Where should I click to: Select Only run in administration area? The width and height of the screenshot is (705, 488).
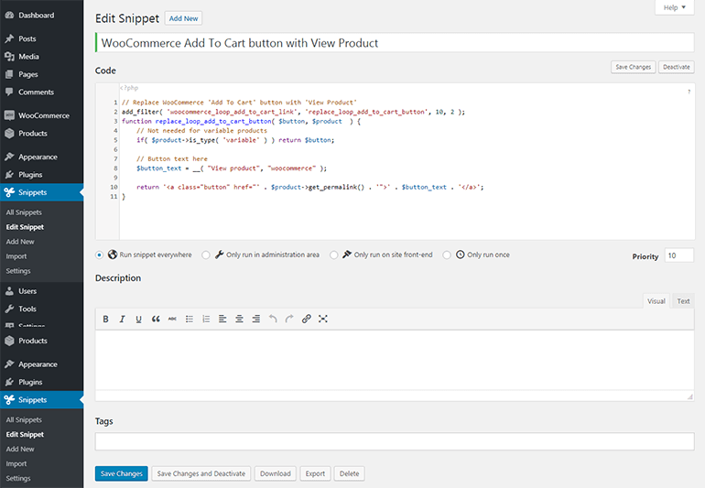pyautogui.click(x=206, y=255)
